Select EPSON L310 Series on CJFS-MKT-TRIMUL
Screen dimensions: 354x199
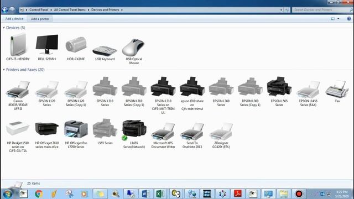coord(163,86)
